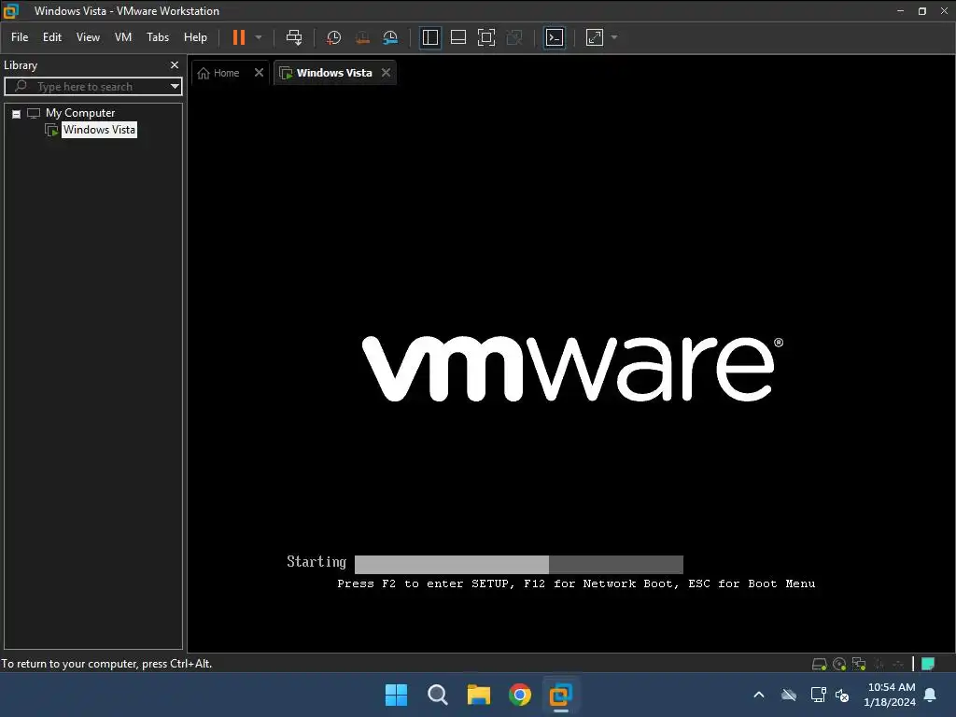Open the File menu
This screenshot has height=717, width=956.
point(20,37)
